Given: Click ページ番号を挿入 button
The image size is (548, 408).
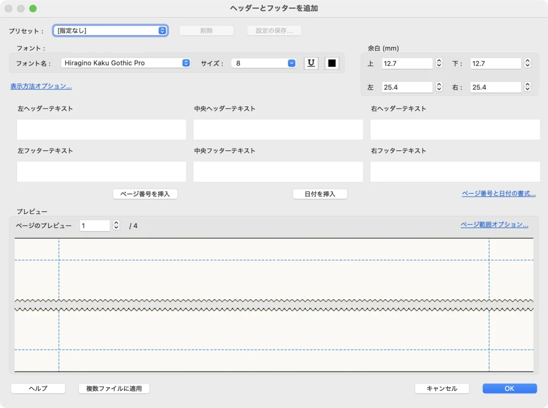Looking at the screenshot, I should [x=145, y=194].
